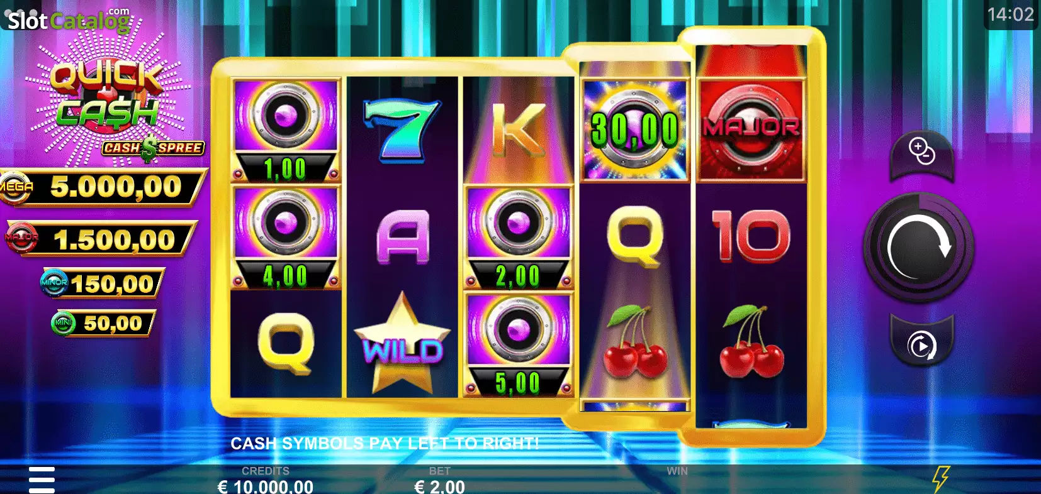Toggle quick spin lightning bolt
Viewport: 1041px width, 494px height.
[940, 479]
